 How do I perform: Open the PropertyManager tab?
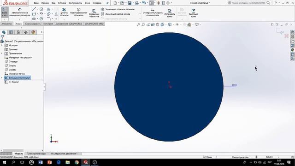tap(11, 32)
